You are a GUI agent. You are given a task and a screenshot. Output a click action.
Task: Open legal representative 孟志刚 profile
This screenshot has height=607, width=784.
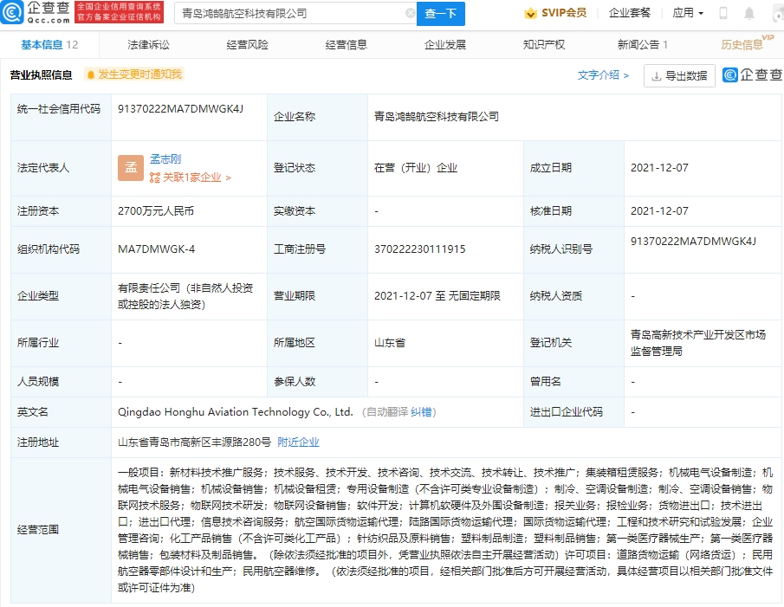point(165,158)
